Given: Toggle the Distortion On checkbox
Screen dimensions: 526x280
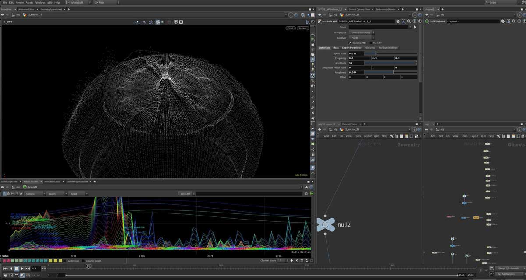Looking at the screenshot, I should click(350, 43).
